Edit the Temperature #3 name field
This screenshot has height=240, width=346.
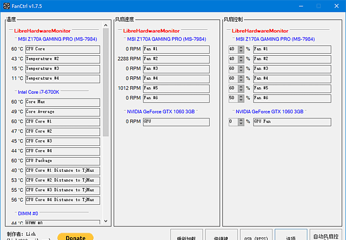(x=63, y=69)
